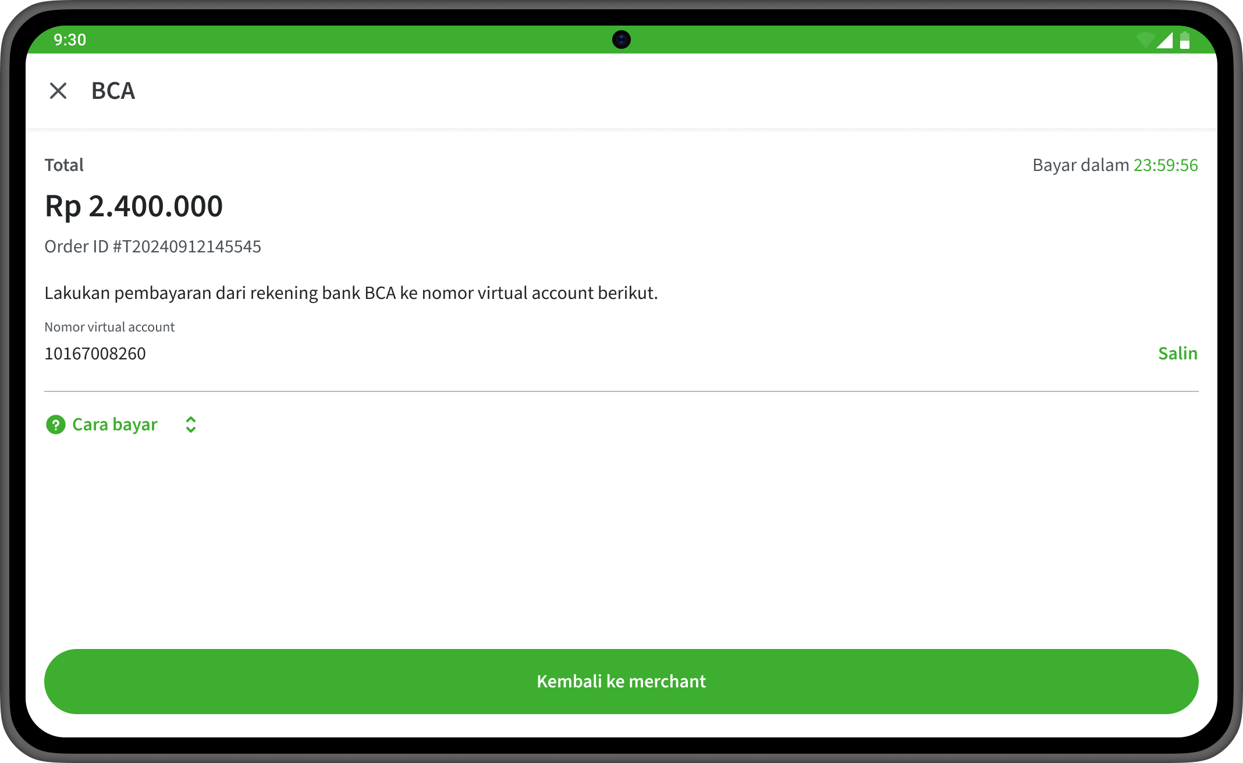Click the Total label
The image size is (1243, 763).
coord(64,165)
